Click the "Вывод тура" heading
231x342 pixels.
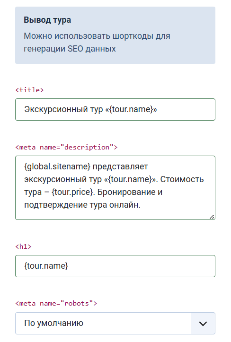pyautogui.click(x=47, y=20)
